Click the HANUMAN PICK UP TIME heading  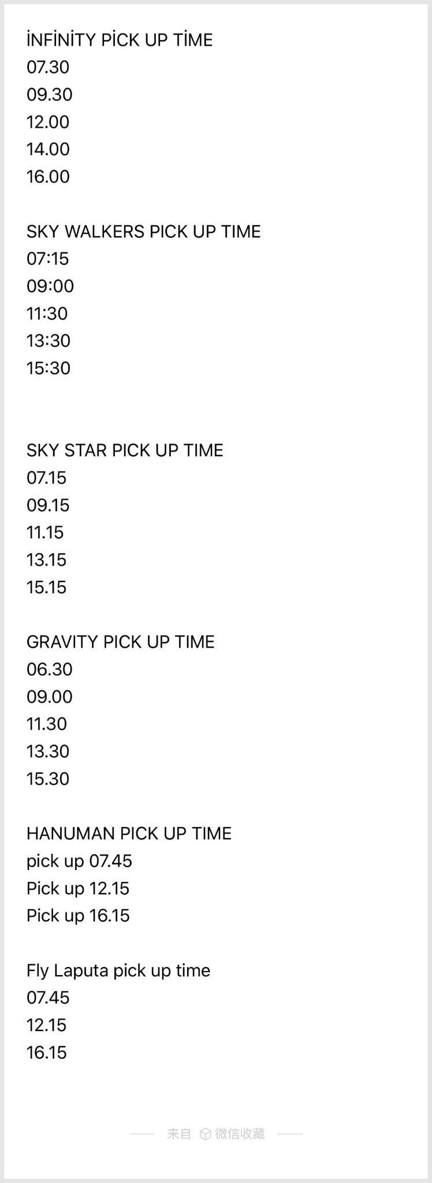click(x=129, y=834)
